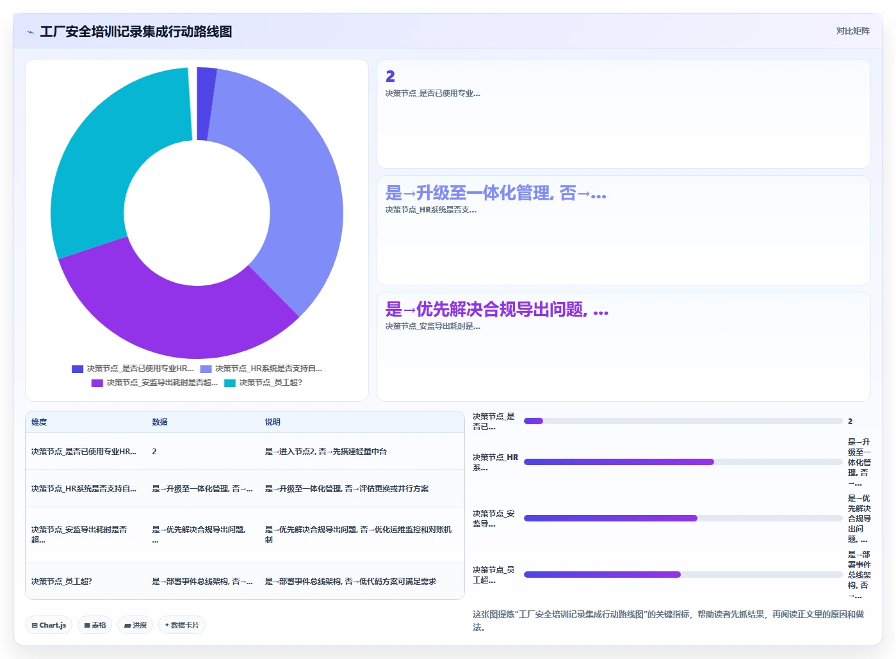896x659 pixels.
Task: Click the progress value 是→部署事件总线架构, 否→...
Action: (859, 575)
